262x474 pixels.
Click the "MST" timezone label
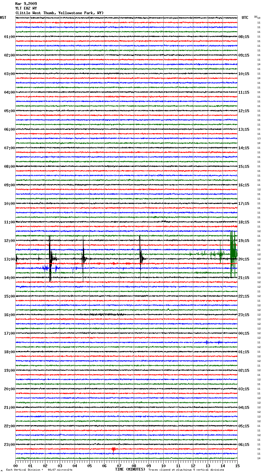point(3,18)
